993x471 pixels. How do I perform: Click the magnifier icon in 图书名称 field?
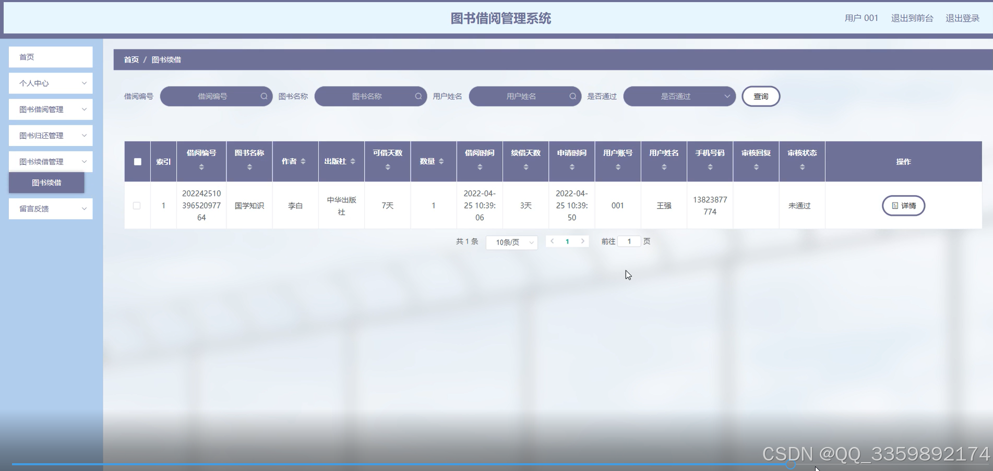pos(418,96)
